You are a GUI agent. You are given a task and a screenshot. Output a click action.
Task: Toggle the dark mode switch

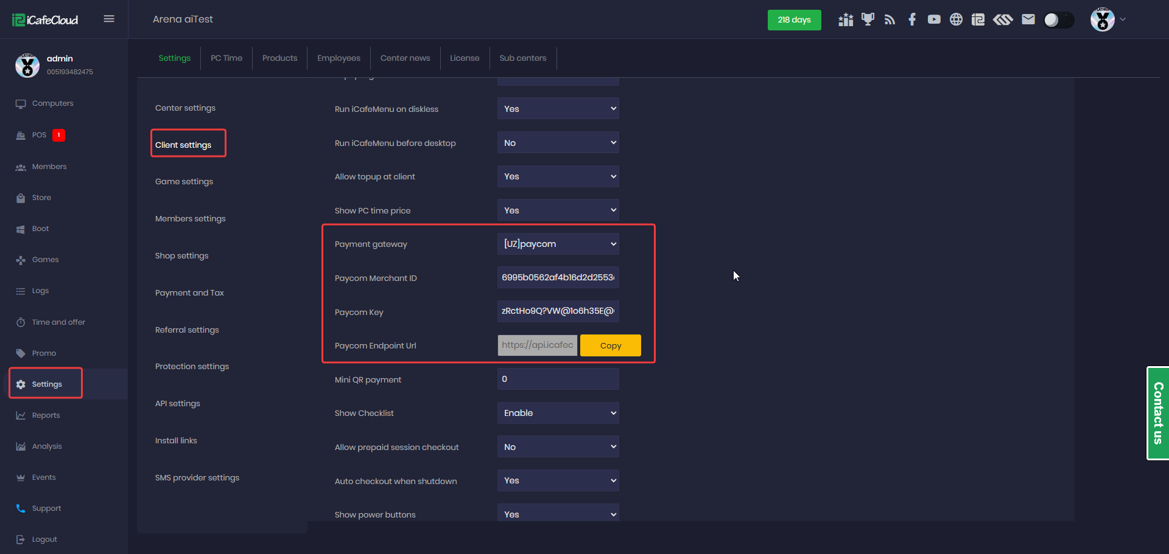click(1058, 19)
